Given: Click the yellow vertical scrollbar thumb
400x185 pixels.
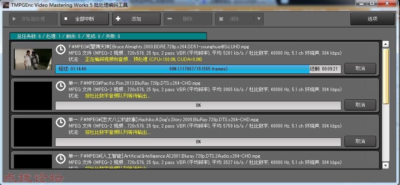Looking at the screenshot, I should [x=386, y=76].
